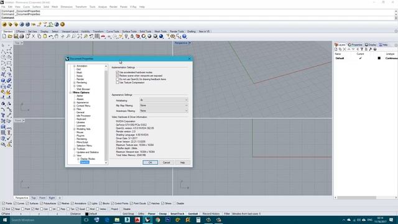Open the Mip Map Filtering dropdown
This screenshot has width=398, height=224.
pos(164,105)
